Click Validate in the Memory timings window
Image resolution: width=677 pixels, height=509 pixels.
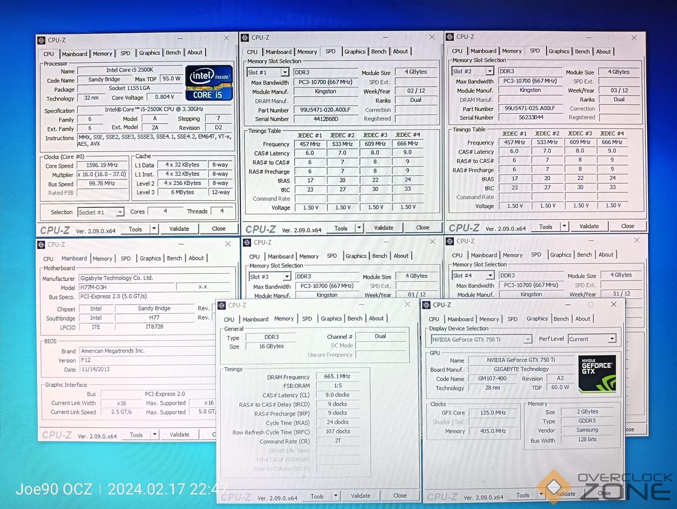pyautogui.click(x=361, y=495)
